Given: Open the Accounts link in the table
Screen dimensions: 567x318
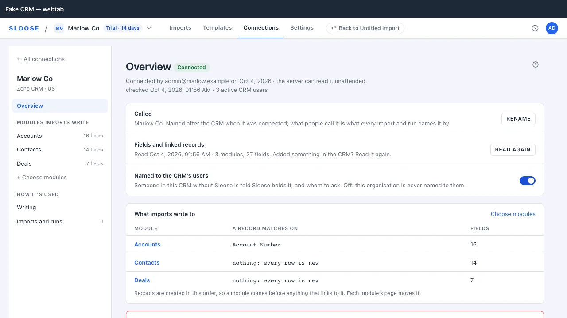Looking at the screenshot, I should (x=147, y=245).
